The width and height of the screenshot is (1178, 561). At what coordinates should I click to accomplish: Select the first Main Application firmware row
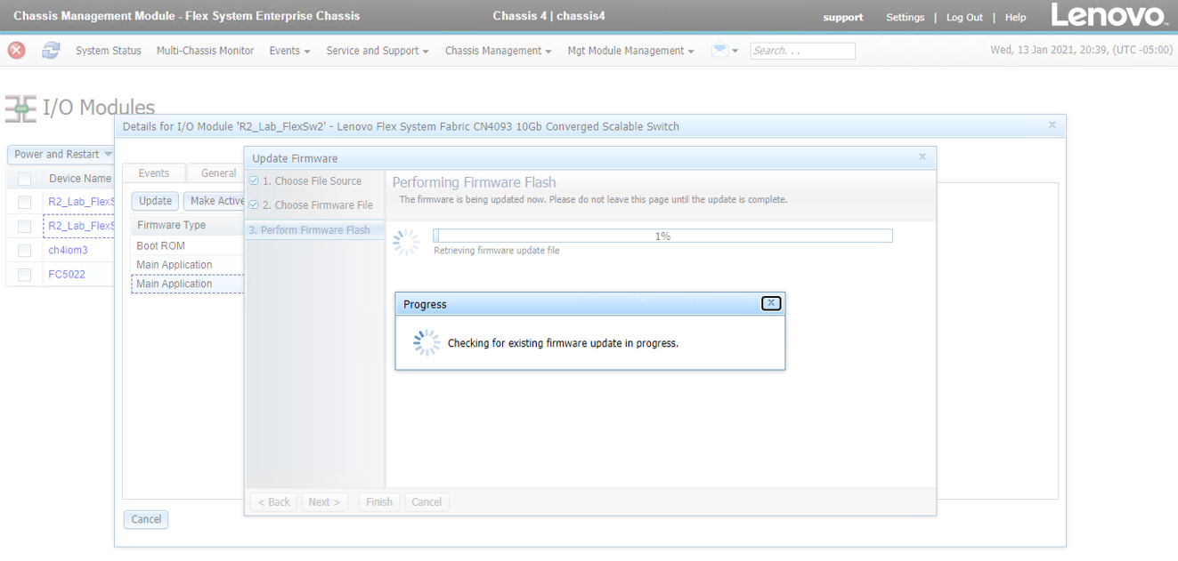[x=188, y=265]
